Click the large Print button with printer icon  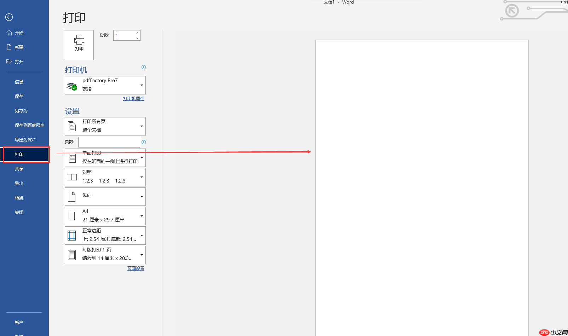79,45
